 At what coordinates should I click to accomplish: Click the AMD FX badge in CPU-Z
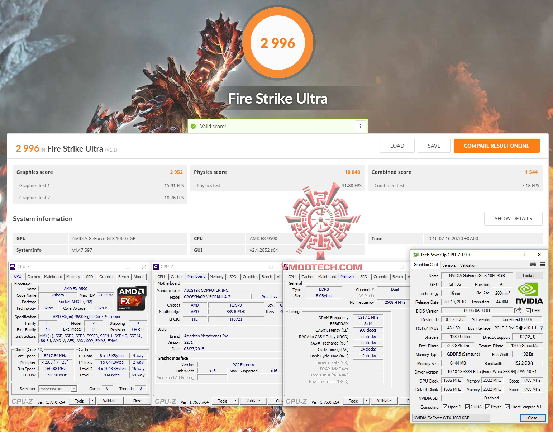click(131, 298)
